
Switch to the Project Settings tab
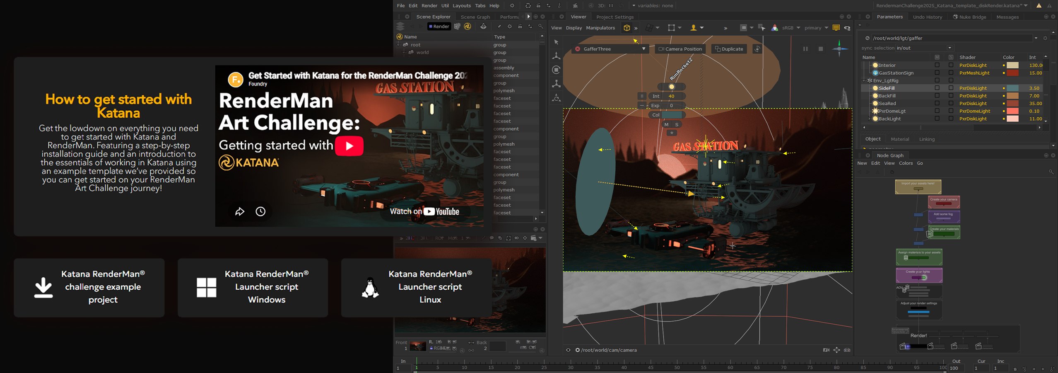point(615,17)
